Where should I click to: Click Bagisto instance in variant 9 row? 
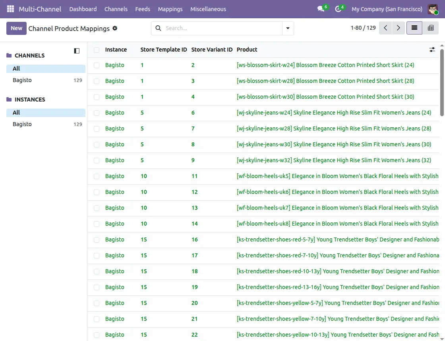(115, 160)
